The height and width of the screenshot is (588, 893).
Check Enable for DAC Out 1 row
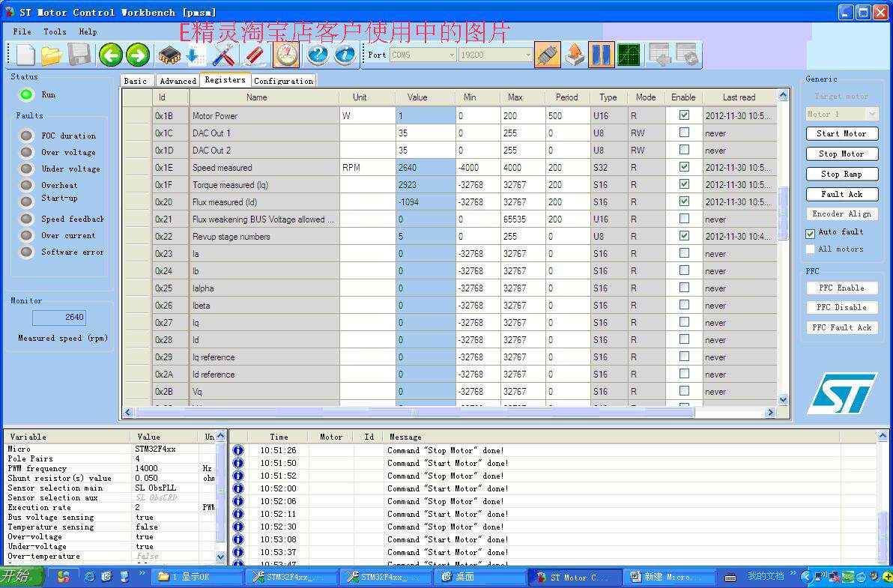(684, 132)
